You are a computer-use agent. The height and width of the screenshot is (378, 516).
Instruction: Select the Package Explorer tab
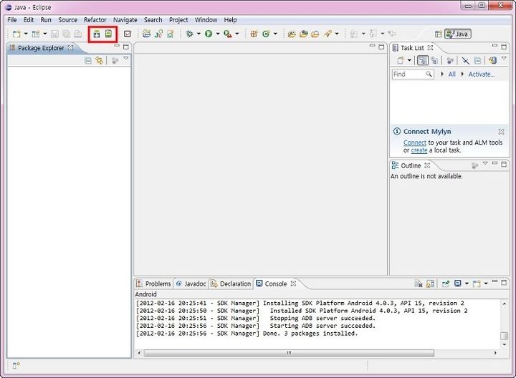(x=41, y=48)
